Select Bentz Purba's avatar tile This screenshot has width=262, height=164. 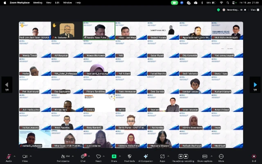point(131,121)
